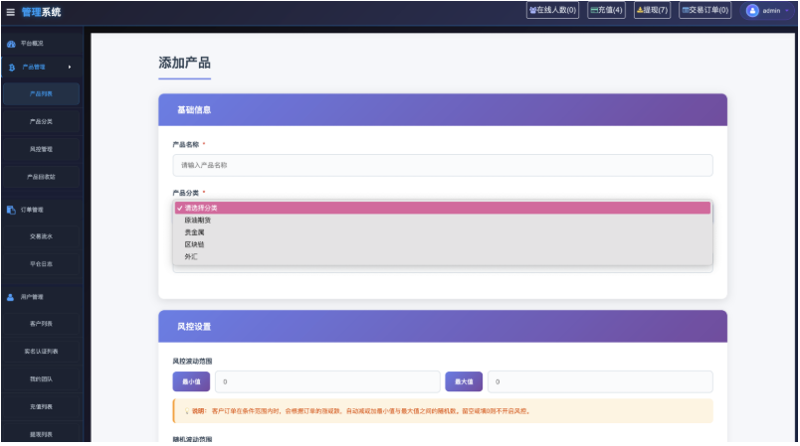800x446 pixels.
Task: Choose 区块链 from the category dropdown
Action: pos(194,244)
